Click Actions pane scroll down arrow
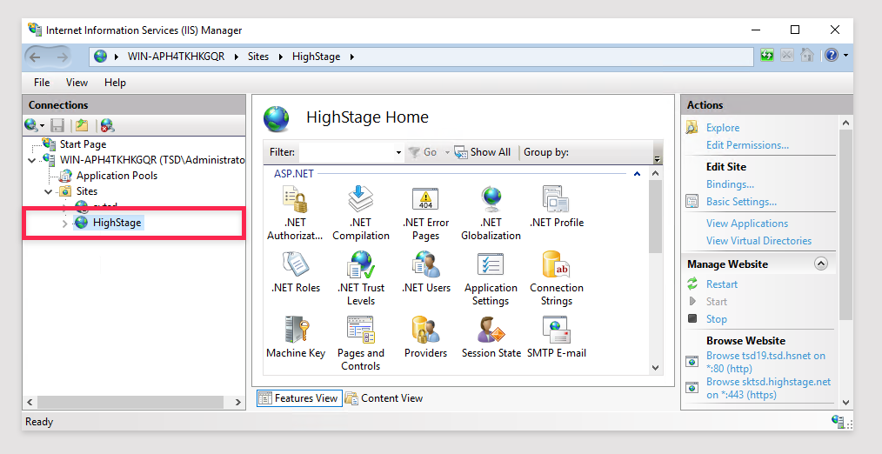The width and height of the screenshot is (882, 454). 846,402
